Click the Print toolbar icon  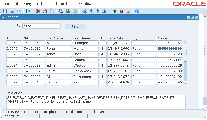[x=12, y=11]
